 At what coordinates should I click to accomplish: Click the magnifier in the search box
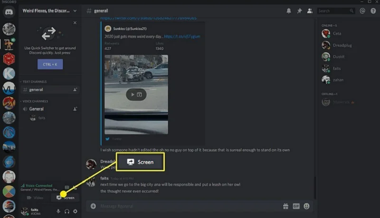tap(351, 11)
